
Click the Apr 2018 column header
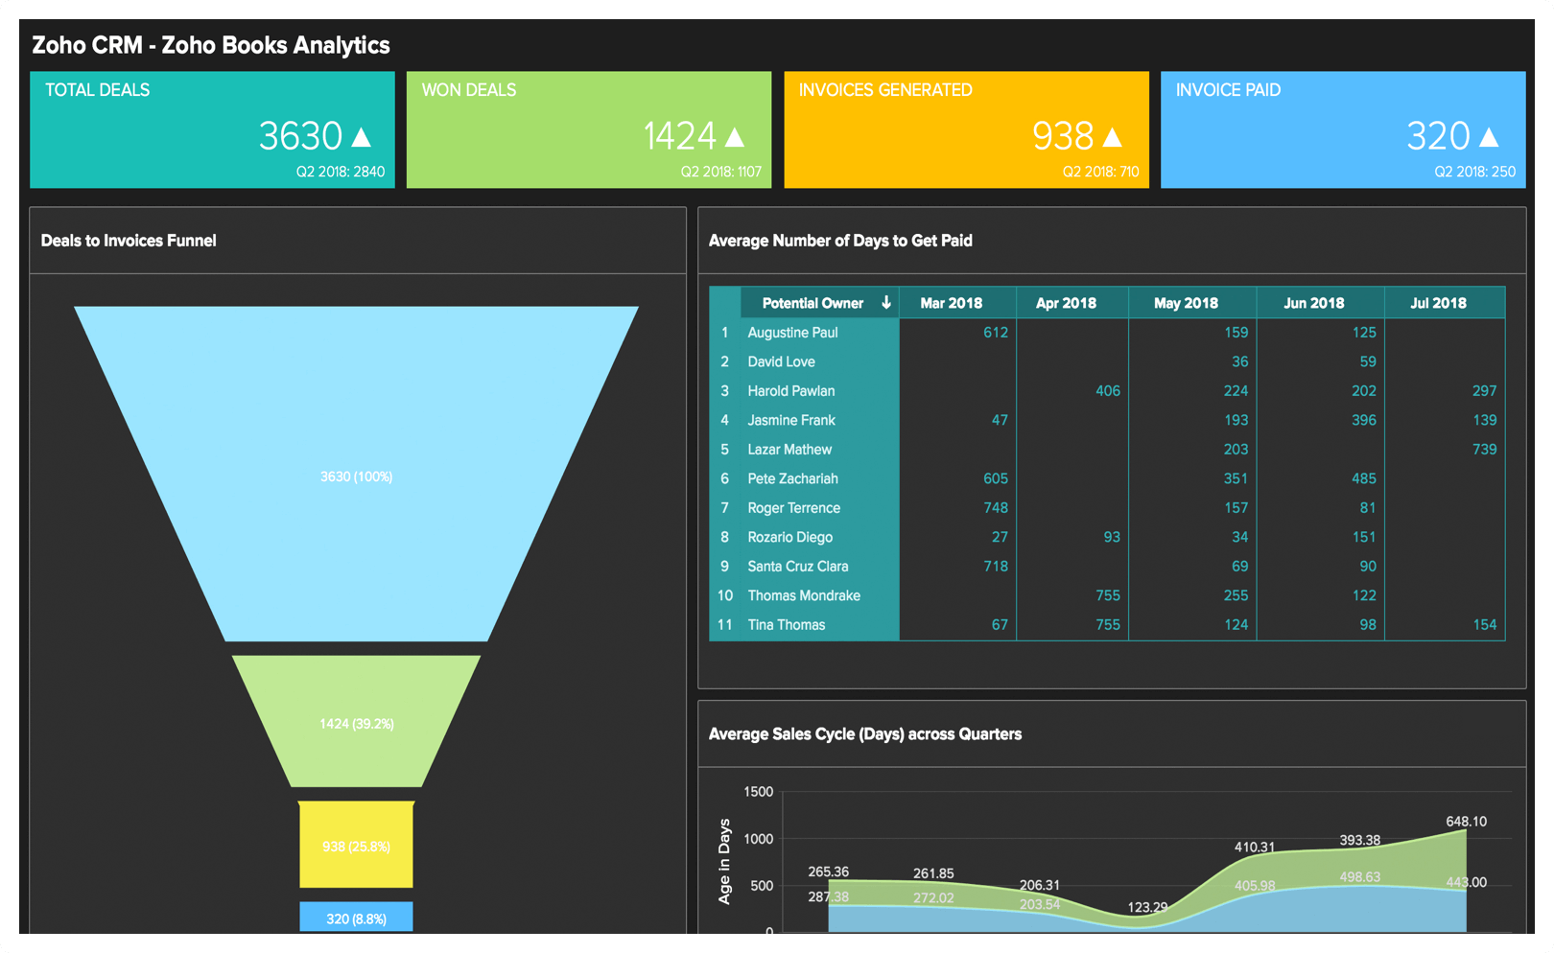pyautogui.click(x=1066, y=303)
